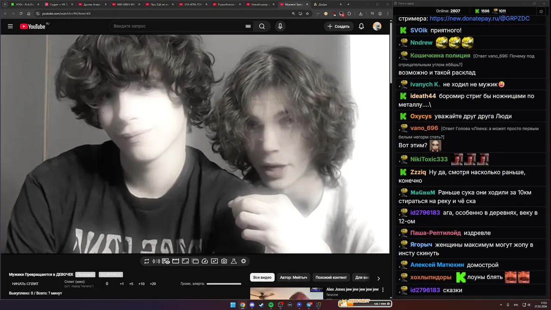Switch to the Дроны Атаки tab
Viewport: 551px width, 310px height.
pyautogui.click(x=92, y=4)
